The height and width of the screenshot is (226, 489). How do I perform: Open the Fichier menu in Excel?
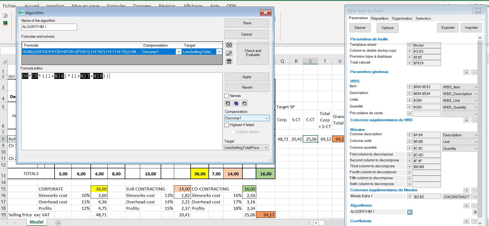pos(10,6)
